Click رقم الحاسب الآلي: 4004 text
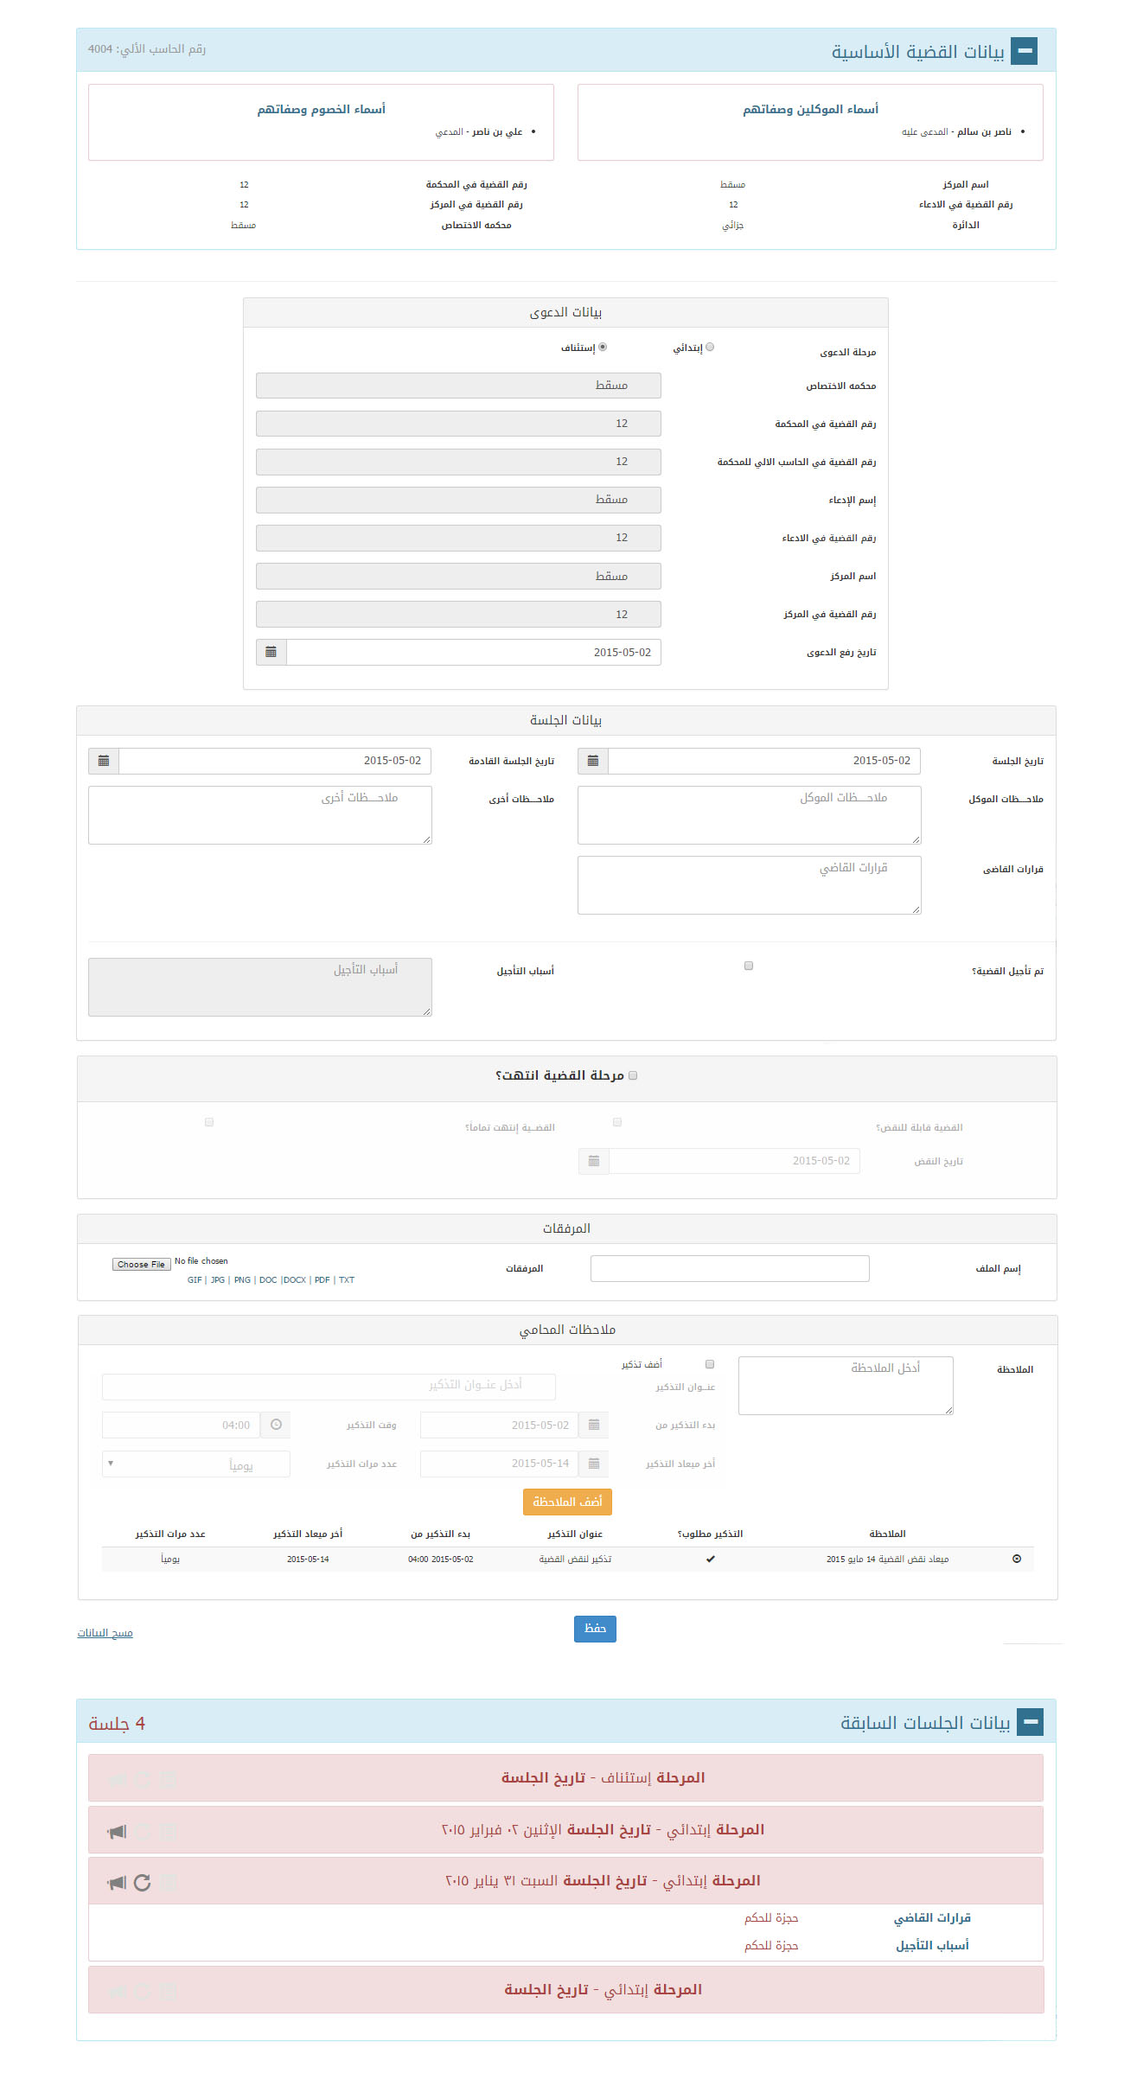Image resolution: width=1124 pixels, height=2073 pixels. click(147, 49)
